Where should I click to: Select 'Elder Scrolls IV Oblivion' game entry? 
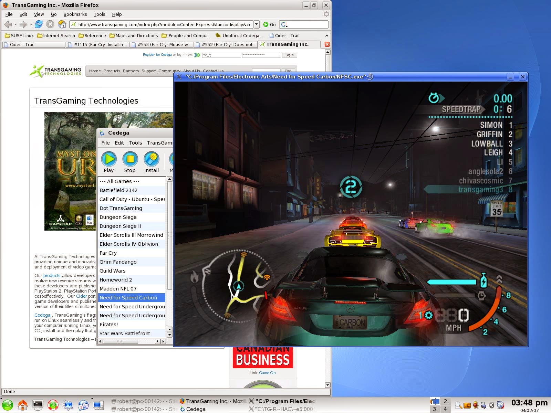[x=132, y=244]
